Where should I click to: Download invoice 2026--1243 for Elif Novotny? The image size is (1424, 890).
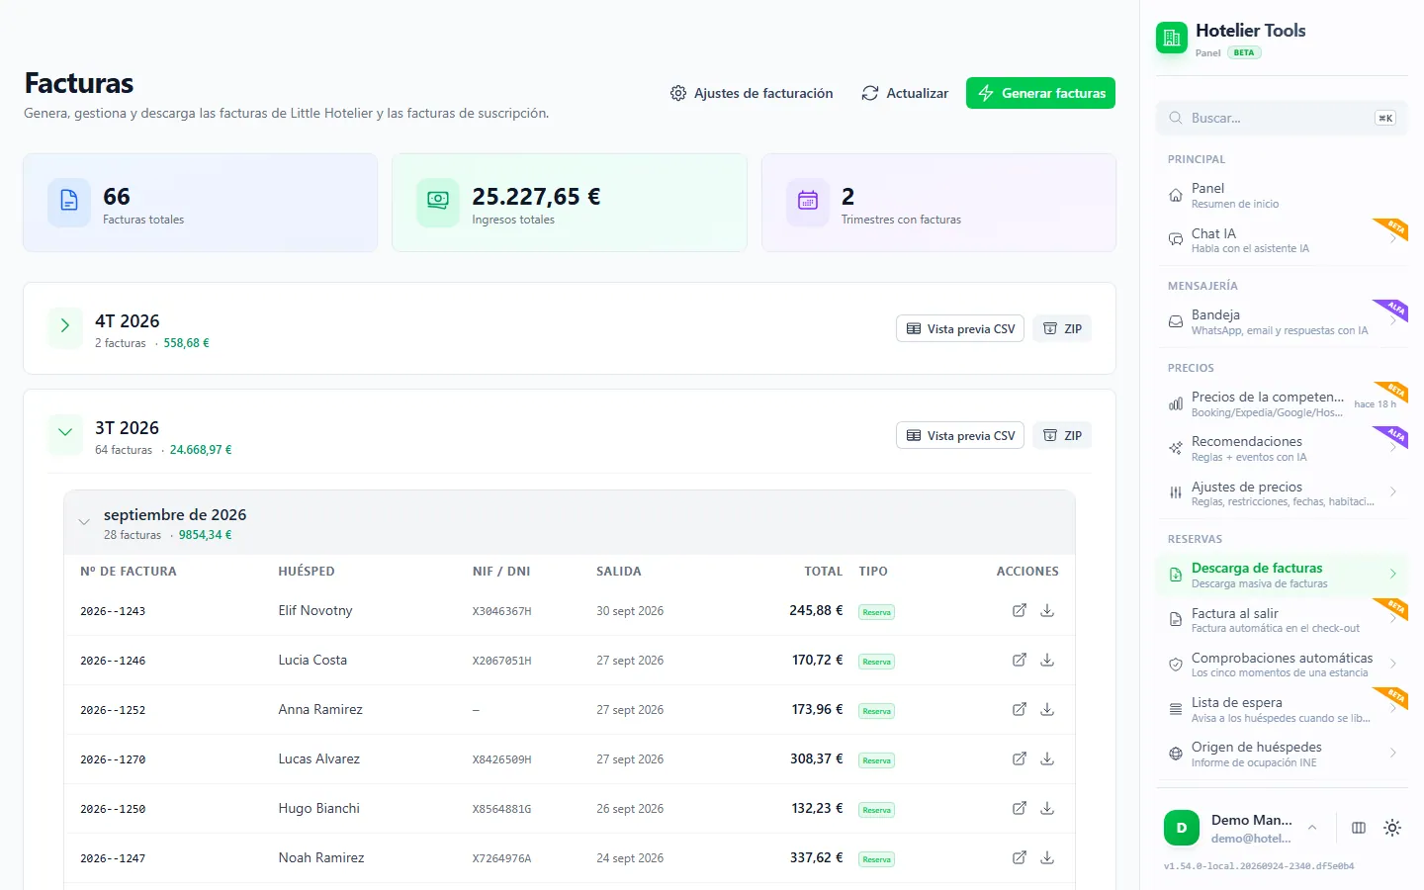[x=1047, y=610]
